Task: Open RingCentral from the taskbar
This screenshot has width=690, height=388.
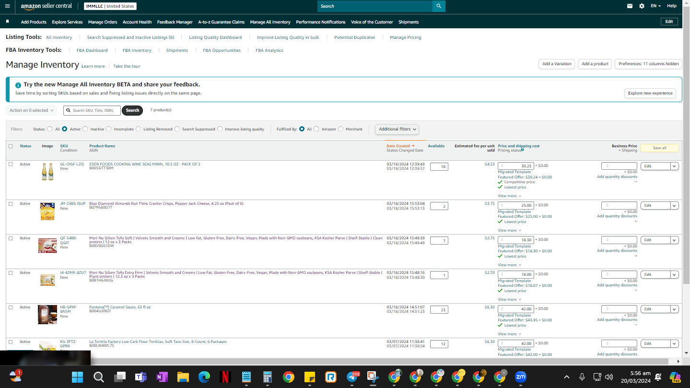Action: point(330,377)
